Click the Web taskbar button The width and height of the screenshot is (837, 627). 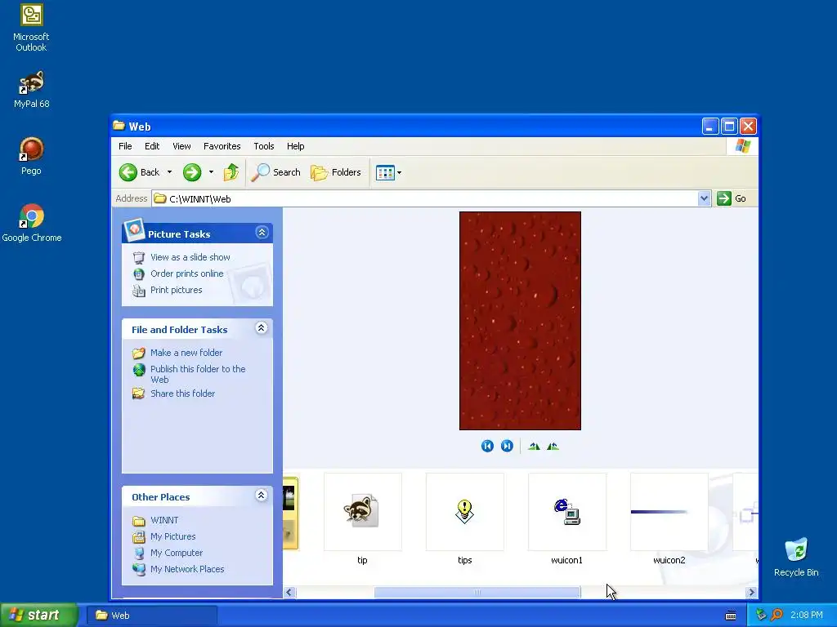pyautogui.click(x=151, y=616)
